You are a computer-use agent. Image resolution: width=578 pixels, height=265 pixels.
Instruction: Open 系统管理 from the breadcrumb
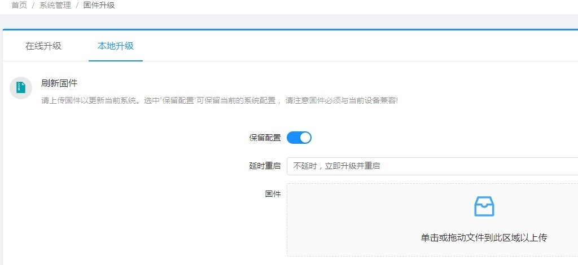pos(55,5)
